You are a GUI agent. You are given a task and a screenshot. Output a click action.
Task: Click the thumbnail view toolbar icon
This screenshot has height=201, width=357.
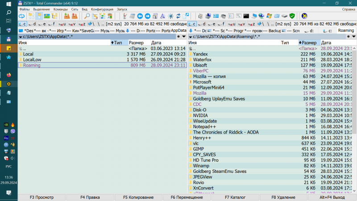(x=47, y=16)
